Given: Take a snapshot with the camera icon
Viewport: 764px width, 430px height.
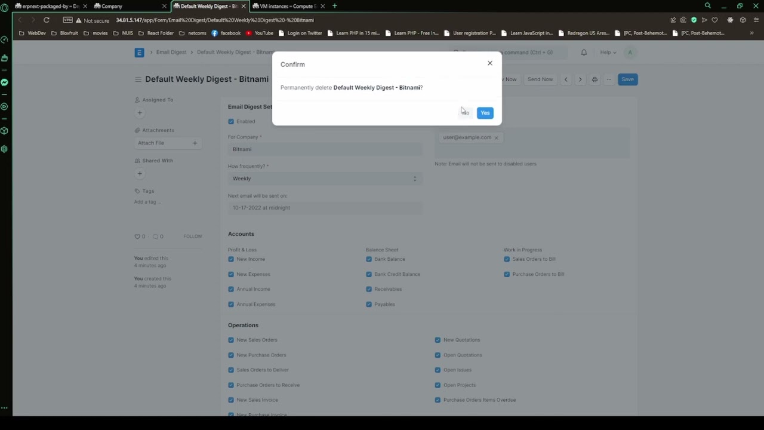Looking at the screenshot, I should click(683, 20).
